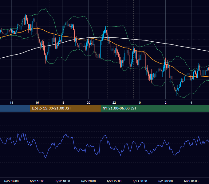Click the 14 hour axis label
Screen dimensions: 209x184
[11, 103]
